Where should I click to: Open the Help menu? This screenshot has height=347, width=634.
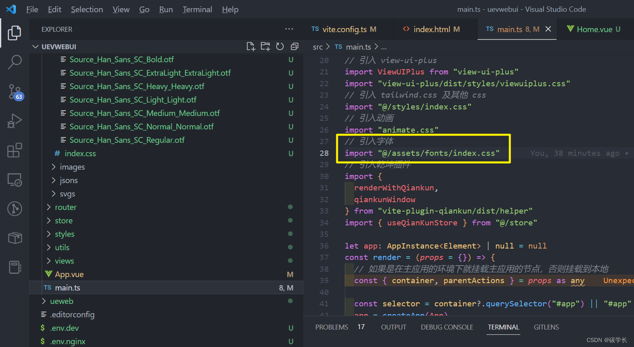point(230,9)
